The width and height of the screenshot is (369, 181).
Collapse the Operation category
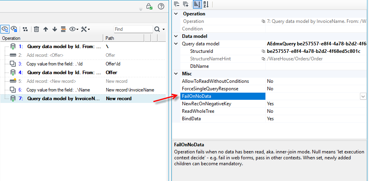(176, 14)
